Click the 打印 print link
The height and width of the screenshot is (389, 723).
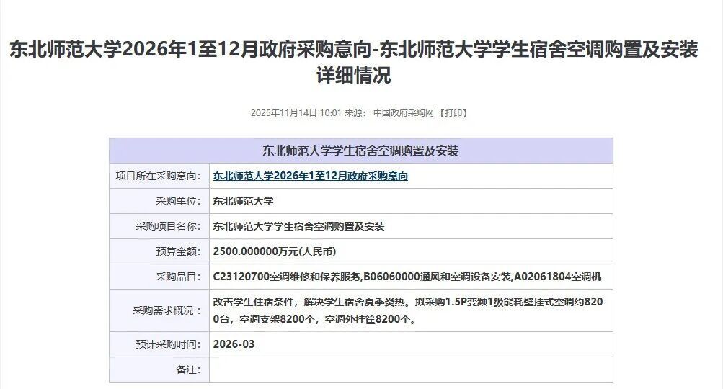point(453,113)
